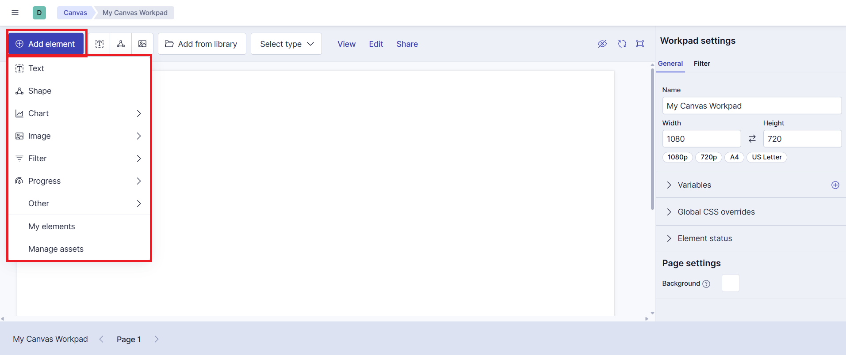
Task: Add a new variable plus icon
Action: 835,185
